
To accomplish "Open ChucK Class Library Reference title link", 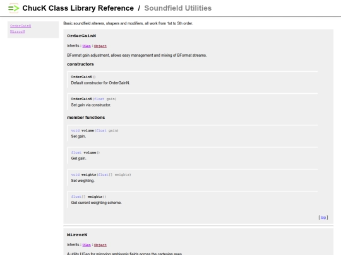I will 78,8.
